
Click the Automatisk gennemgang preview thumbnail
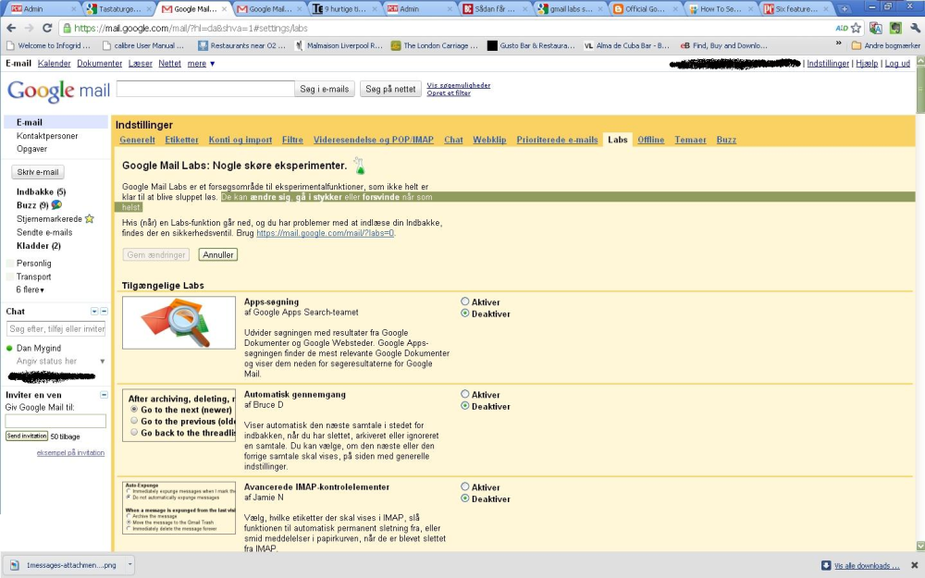coord(179,415)
